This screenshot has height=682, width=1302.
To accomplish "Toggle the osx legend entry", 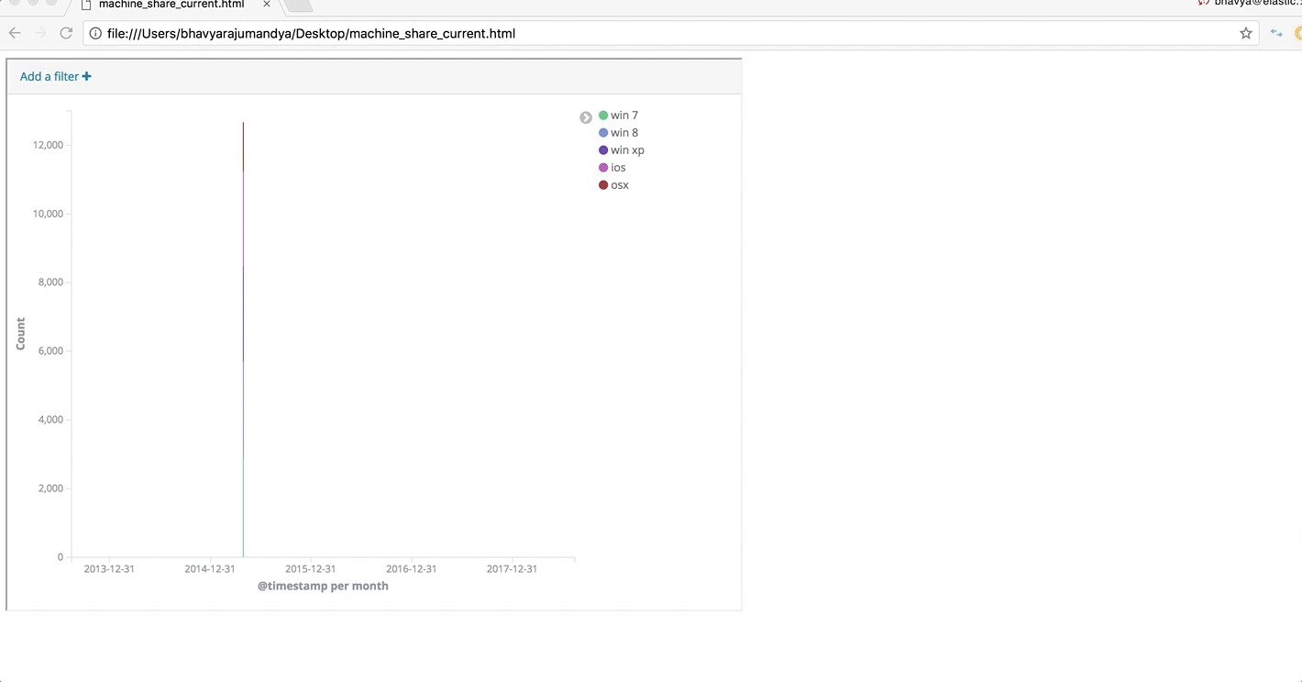I will point(619,184).
